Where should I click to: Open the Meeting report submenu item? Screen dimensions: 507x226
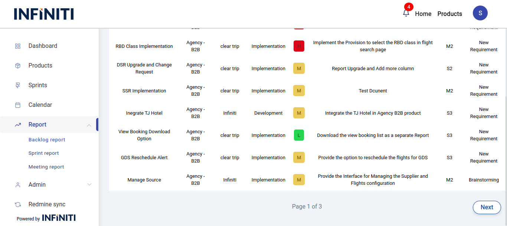click(x=46, y=167)
